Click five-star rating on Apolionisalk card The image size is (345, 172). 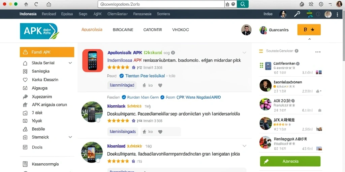point(118,67)
